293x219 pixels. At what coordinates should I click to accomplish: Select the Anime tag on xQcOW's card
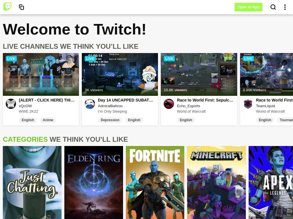pos(48,120)
